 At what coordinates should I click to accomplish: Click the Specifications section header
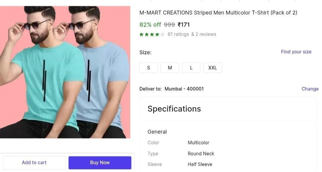174,109
